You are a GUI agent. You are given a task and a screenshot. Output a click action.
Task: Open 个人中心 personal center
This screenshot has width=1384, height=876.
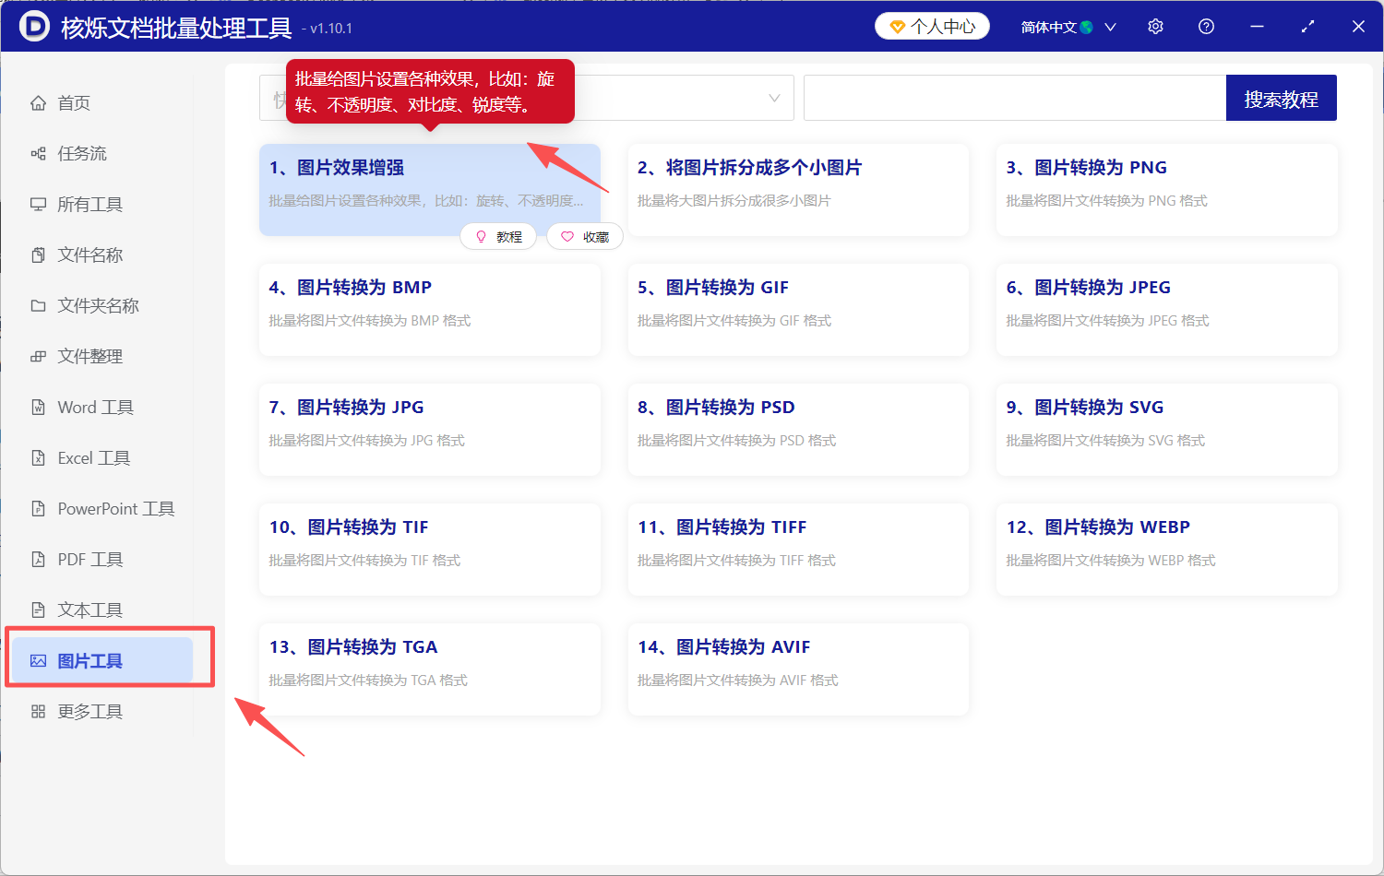coord(932,26)
